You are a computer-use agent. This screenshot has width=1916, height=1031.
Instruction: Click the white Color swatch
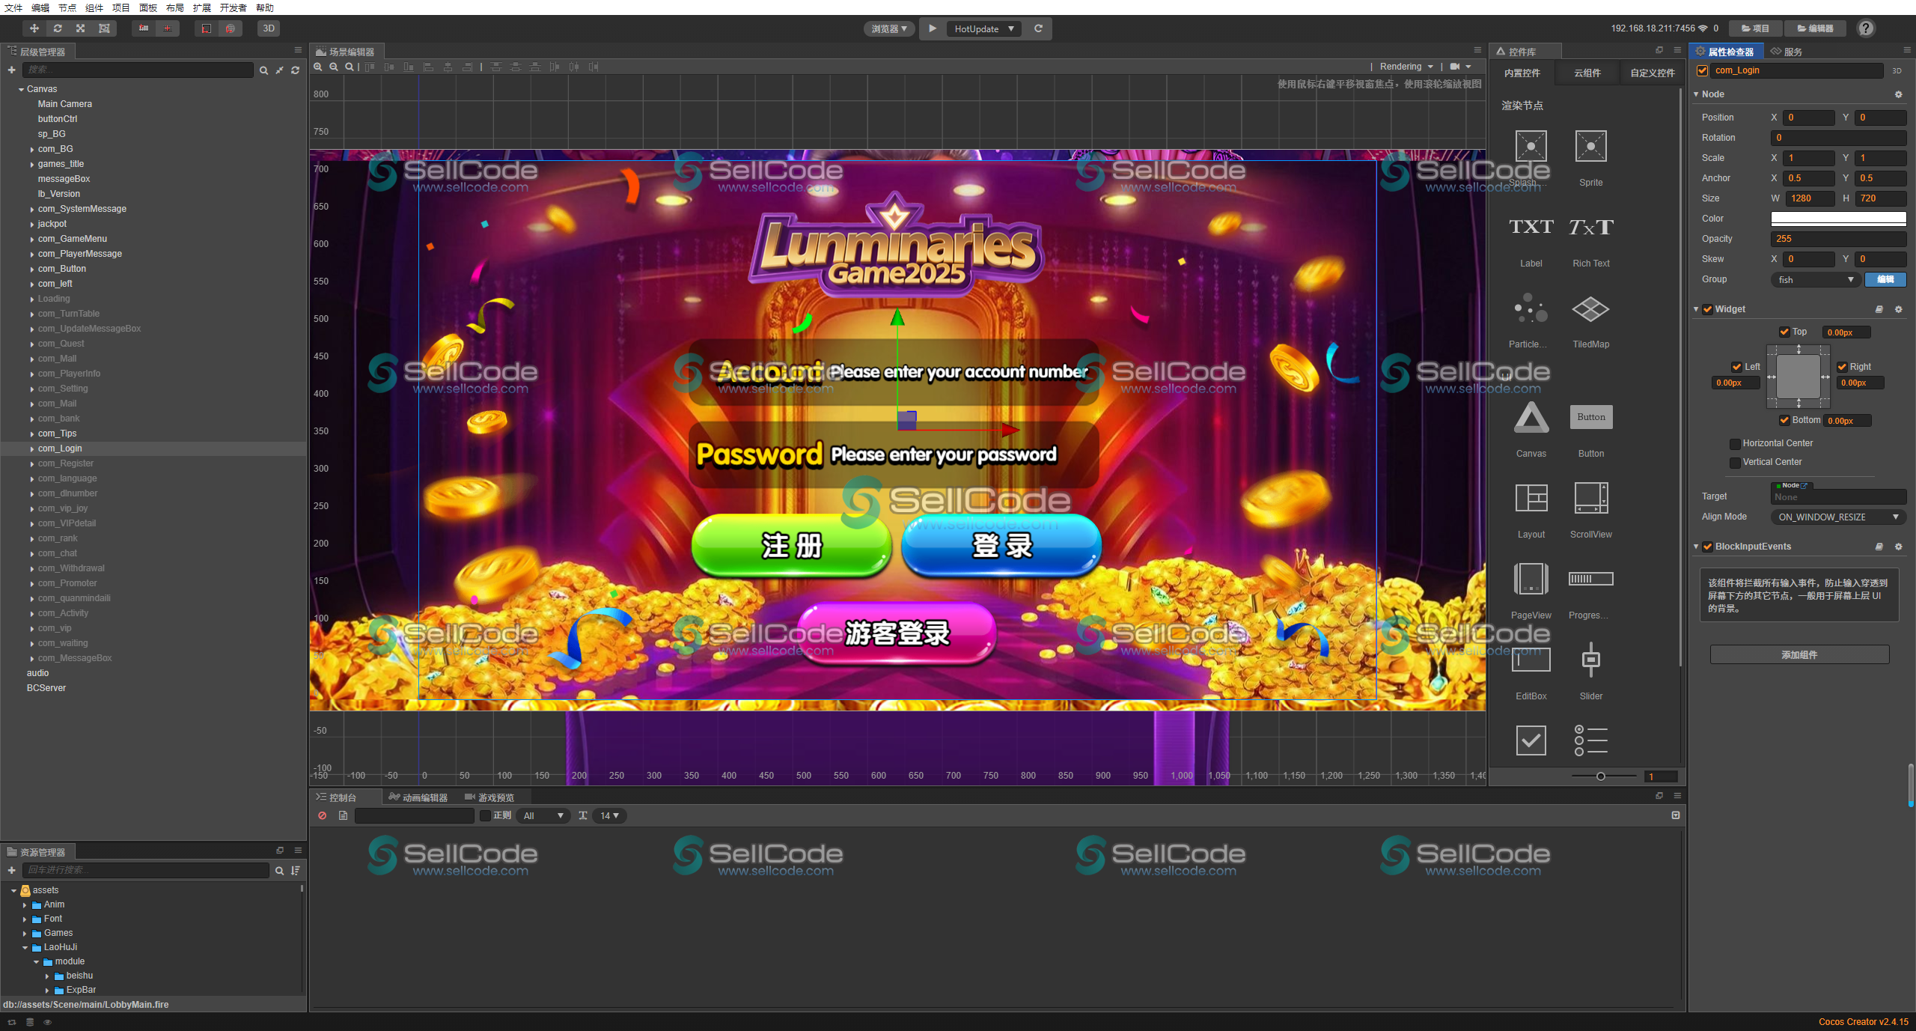pos(1837,219)
